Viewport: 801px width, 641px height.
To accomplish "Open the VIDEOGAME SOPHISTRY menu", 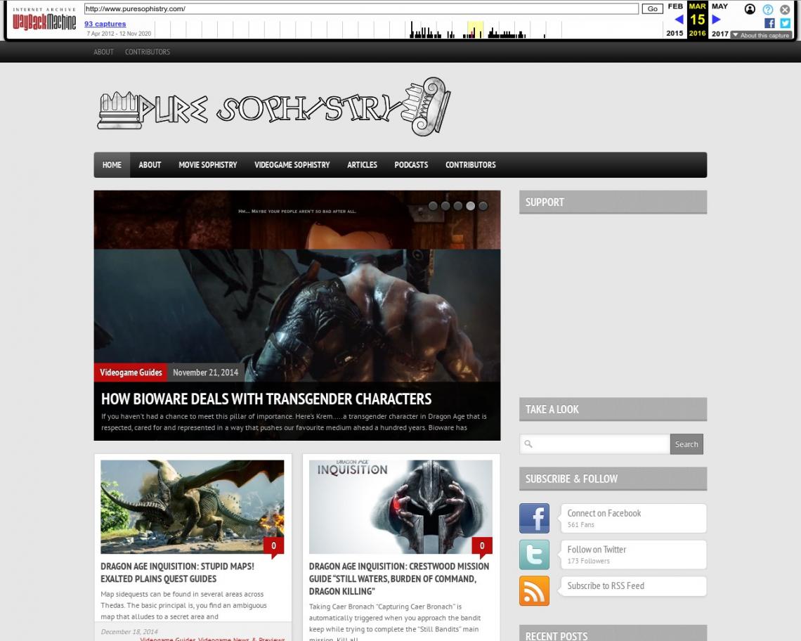I will point(292,164).
